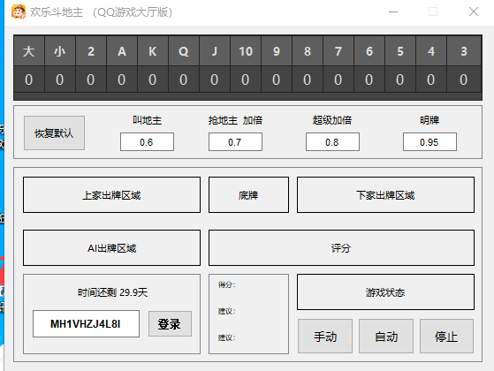Click the 小 joker header cell
Screen dimensions: 494x371
point(60,51)
